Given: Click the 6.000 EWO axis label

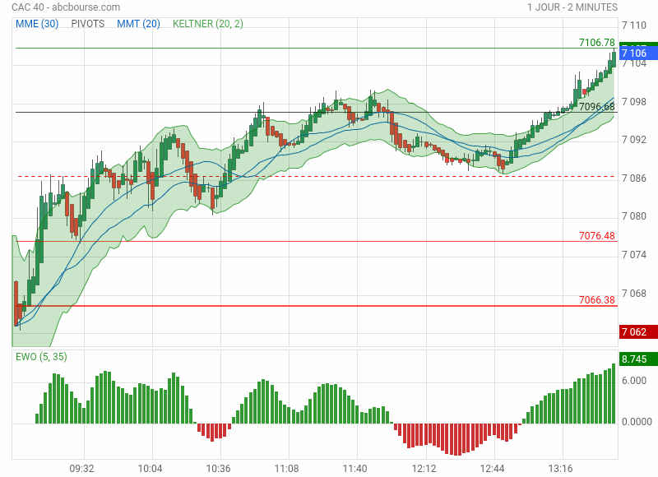Looking at the screenshot, I should pyautogui.click(x=634, y=381).
